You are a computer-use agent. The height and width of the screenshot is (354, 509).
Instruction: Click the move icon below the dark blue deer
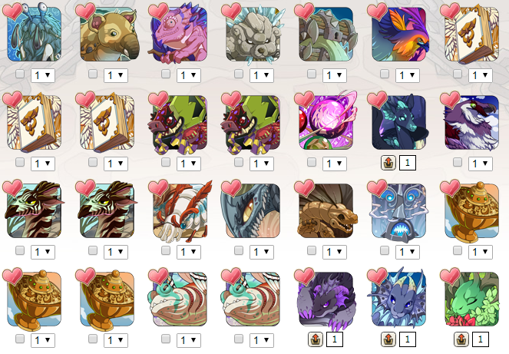[388, 163]
